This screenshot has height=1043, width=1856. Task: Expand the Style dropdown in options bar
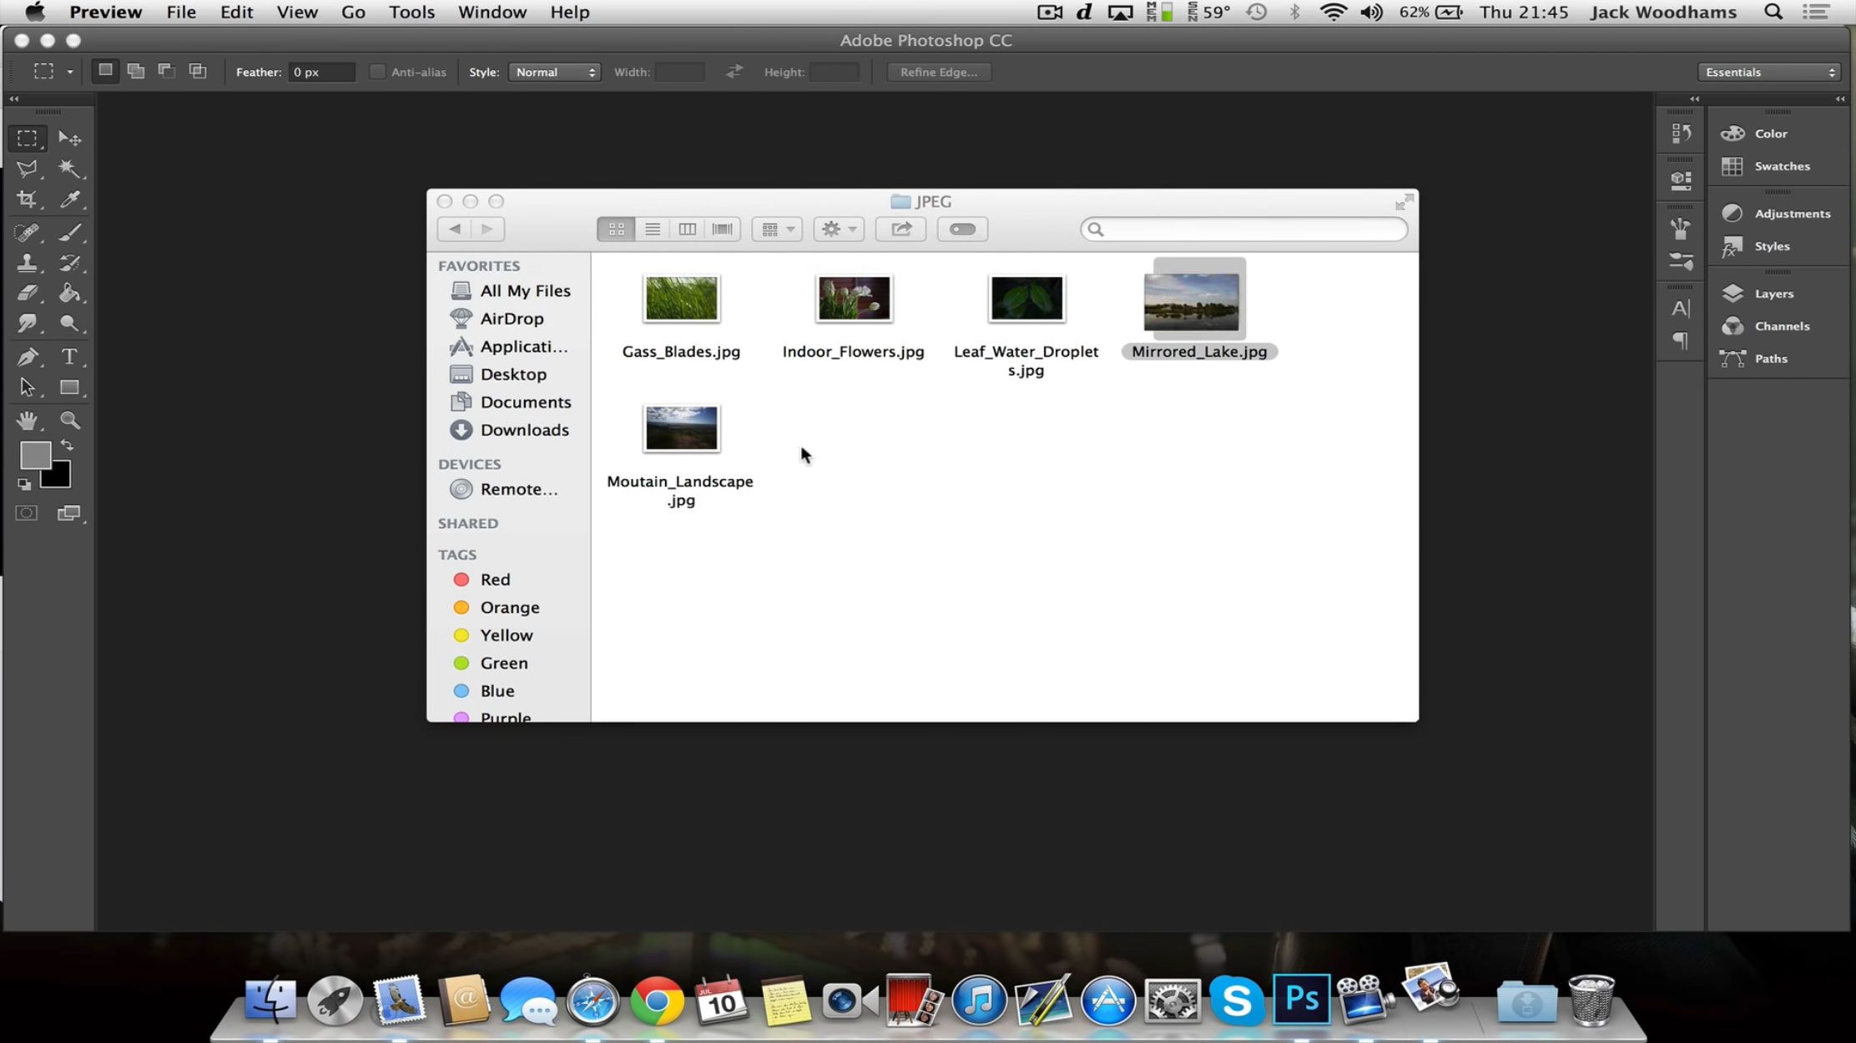553,72
